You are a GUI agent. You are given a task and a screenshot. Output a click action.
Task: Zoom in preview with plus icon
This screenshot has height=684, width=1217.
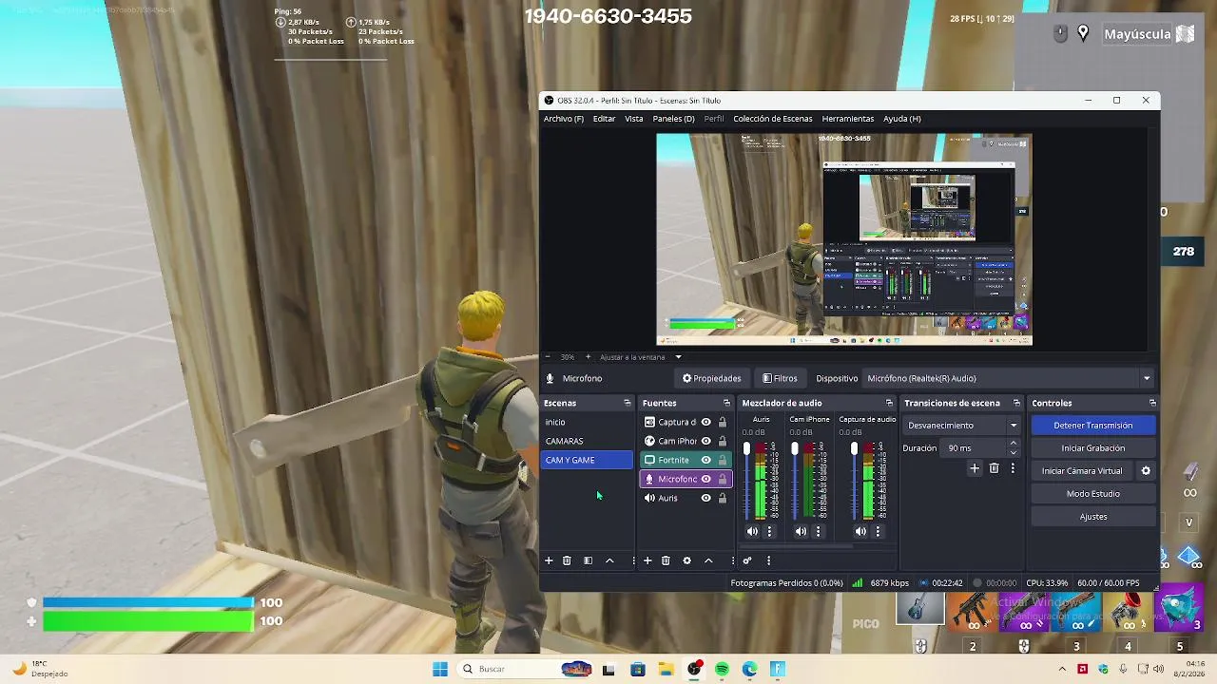[x=588, y=357]
